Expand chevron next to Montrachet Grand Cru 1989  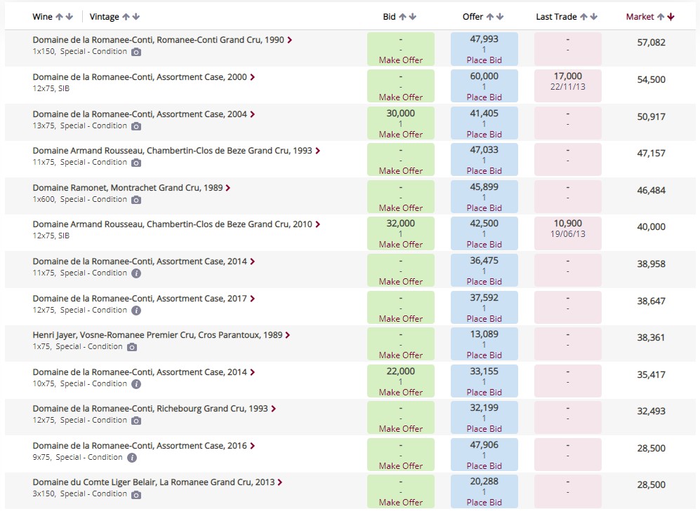pos(228,188)
